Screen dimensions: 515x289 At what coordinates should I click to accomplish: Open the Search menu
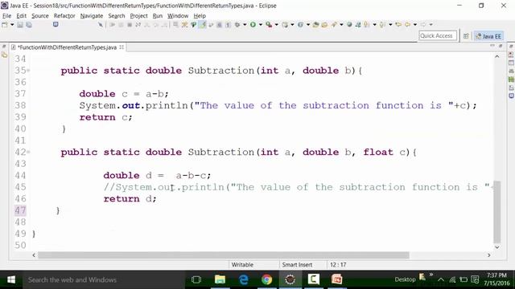(x=117, y=16)
